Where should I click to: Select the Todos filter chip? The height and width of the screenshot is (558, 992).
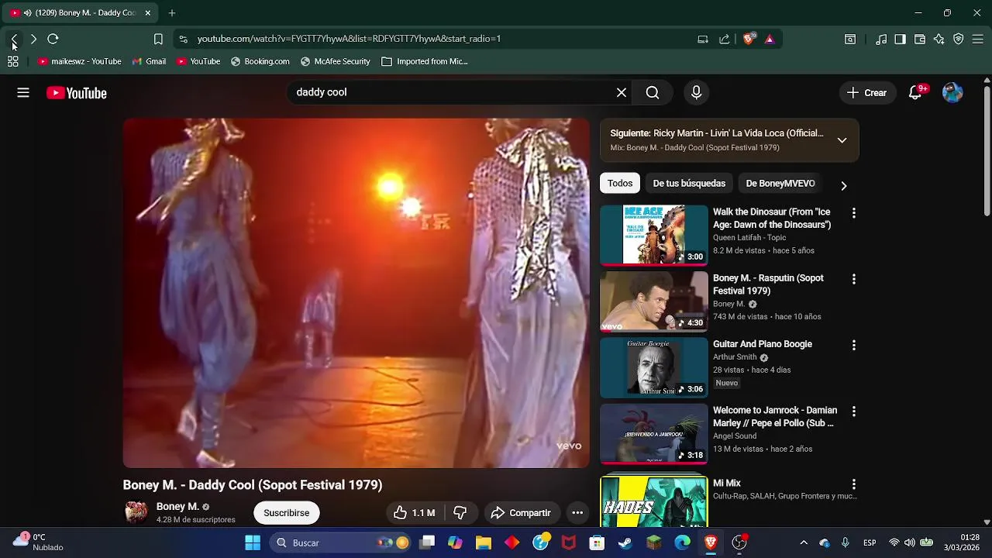click(620, 184)
